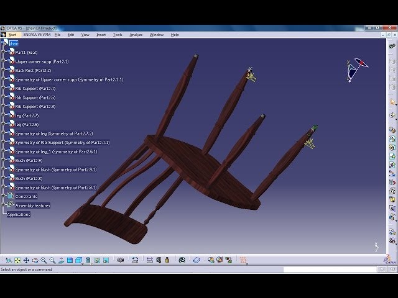Viewport: 398px width, 298px height.
Task: Select the Pan view tool
Action: [26, 260]
